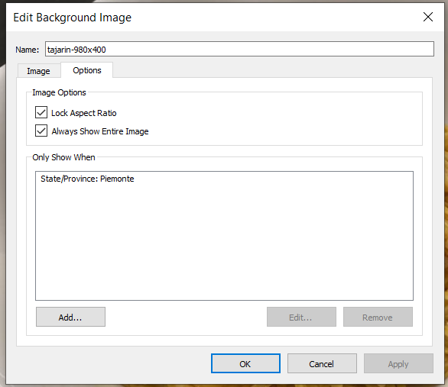
Task: Open the Edit... condition button
Action: [x=301, y=317]
